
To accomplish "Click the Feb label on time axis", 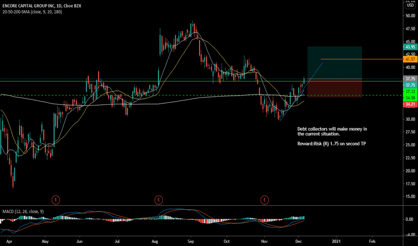I will (372, 242).
